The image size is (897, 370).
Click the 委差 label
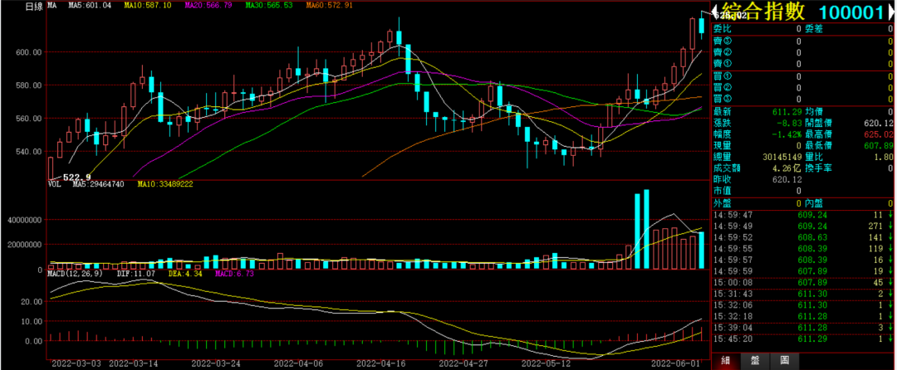click(x=814, y=28)
